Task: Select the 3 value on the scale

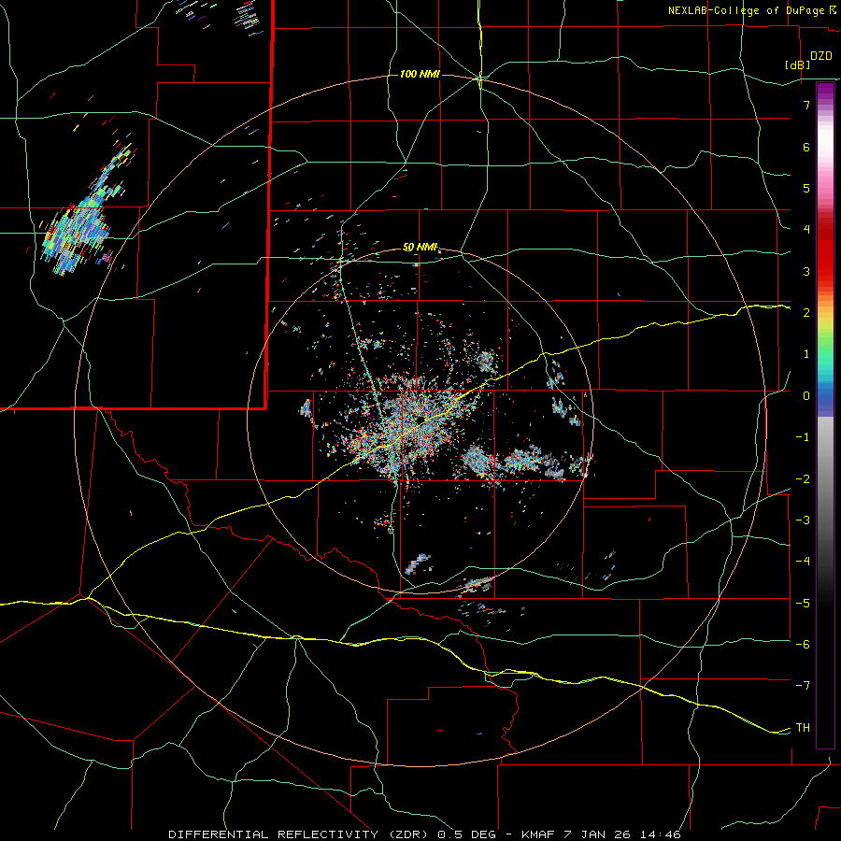Action: pos(806,271)
